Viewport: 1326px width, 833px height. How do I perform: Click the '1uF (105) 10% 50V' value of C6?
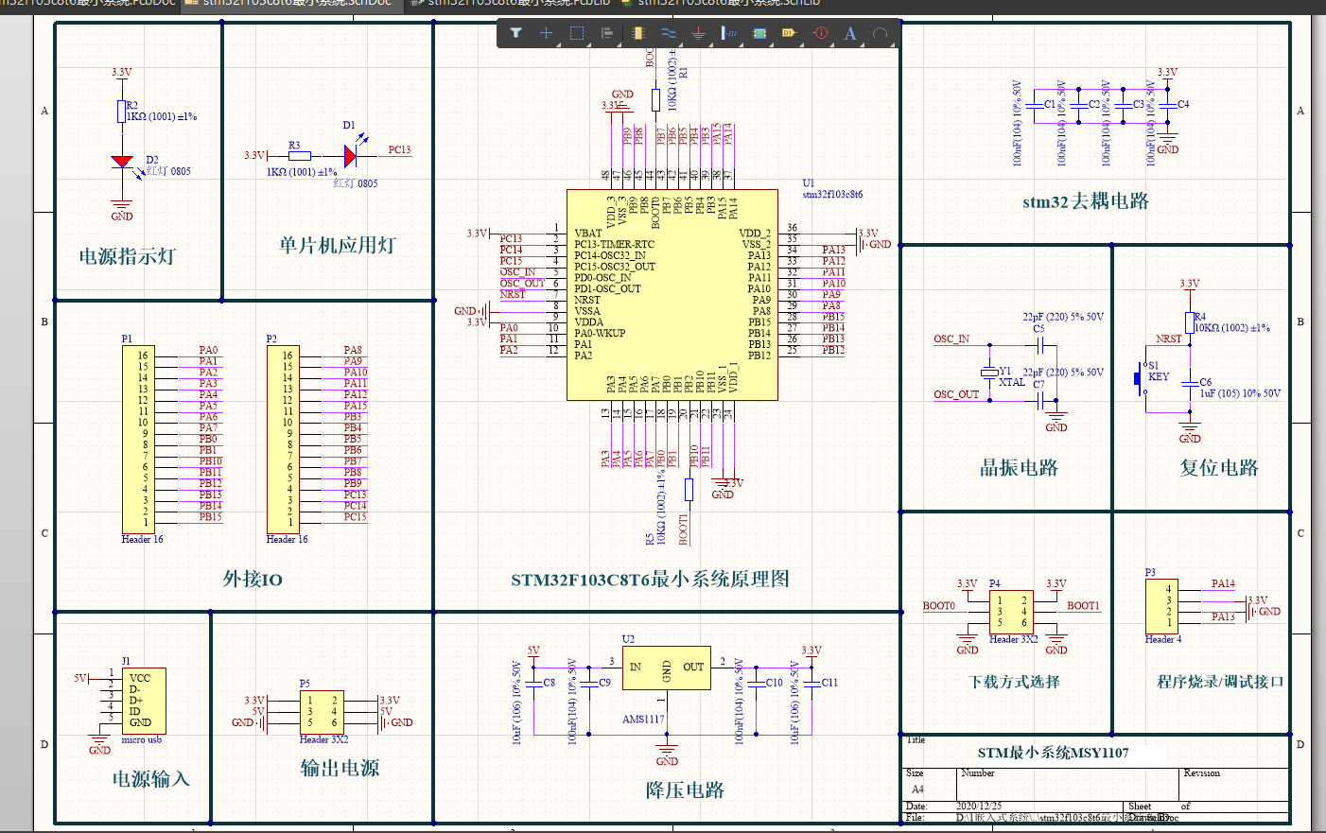point(1240,393)
